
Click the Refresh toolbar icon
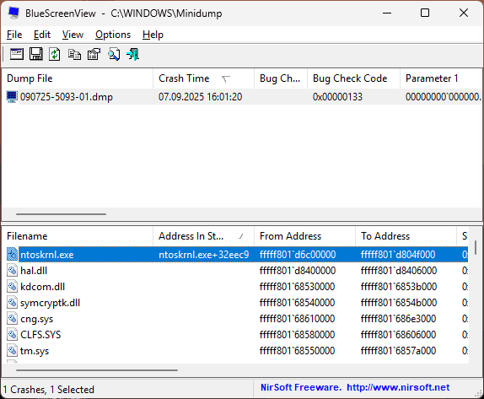pyautogui.click(x=55, y=54)
